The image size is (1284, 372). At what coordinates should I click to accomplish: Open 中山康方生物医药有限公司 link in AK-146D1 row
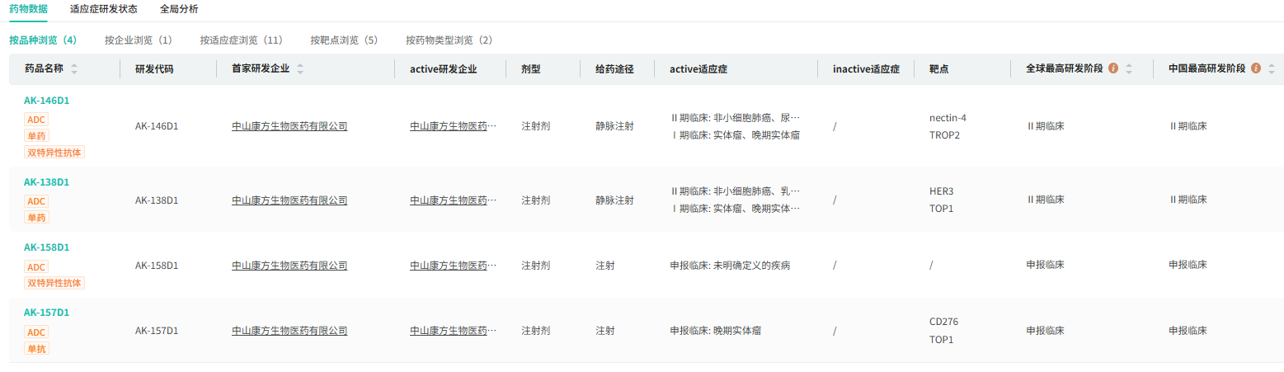289,126
